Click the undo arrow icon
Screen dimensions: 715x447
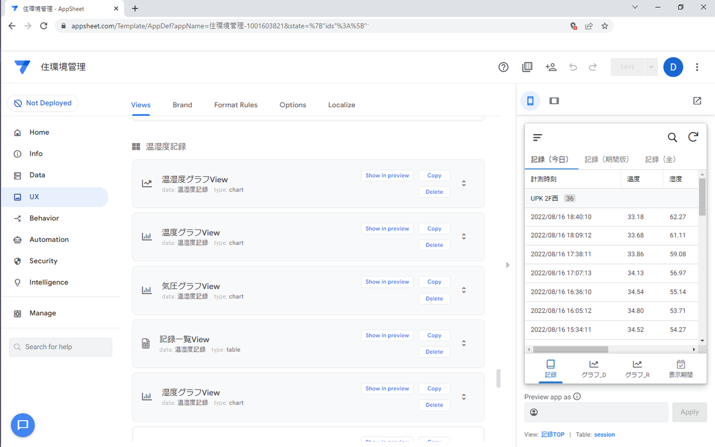(573, 67)
